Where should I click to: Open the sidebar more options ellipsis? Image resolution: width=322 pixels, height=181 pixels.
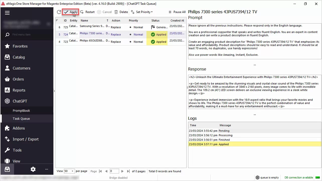coord(47,169)
